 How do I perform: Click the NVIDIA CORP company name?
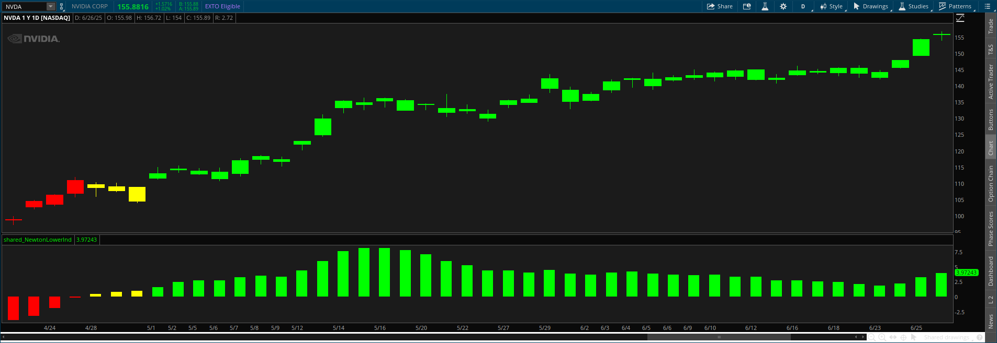(89, 6)
